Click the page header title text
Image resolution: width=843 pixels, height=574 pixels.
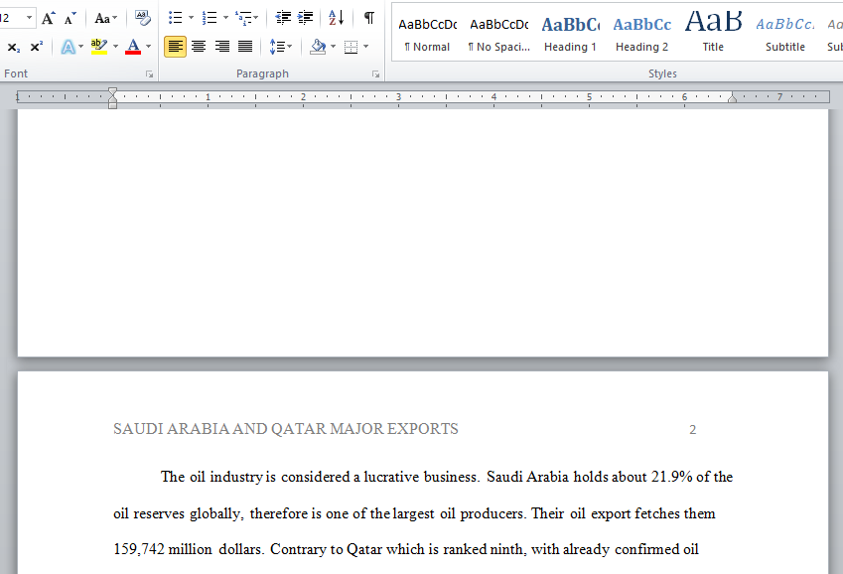(x=286, y=429)
